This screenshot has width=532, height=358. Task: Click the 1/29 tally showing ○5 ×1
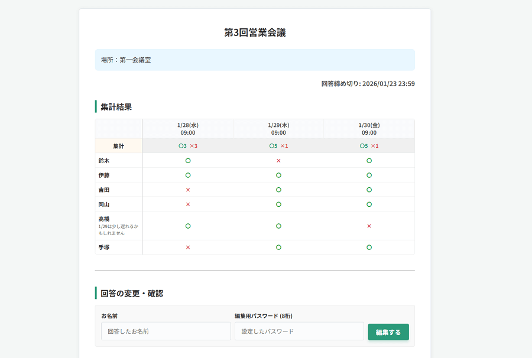(x=278, y=146)
